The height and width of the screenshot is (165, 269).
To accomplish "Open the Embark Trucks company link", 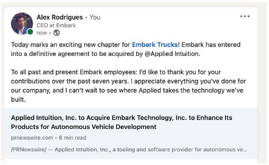I will [155, 45].
